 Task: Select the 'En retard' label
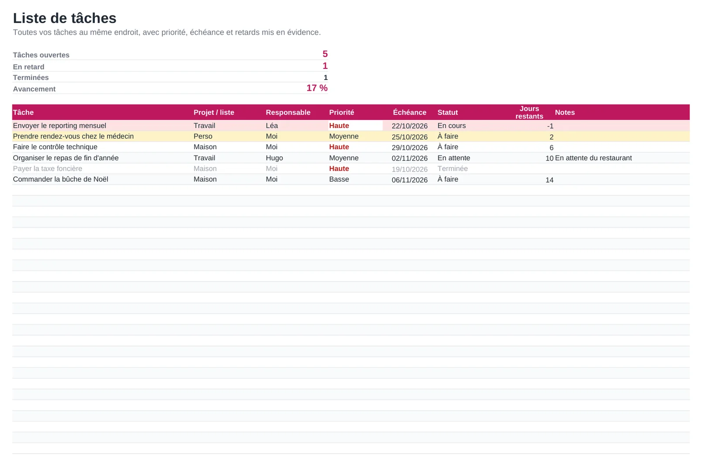29,67
